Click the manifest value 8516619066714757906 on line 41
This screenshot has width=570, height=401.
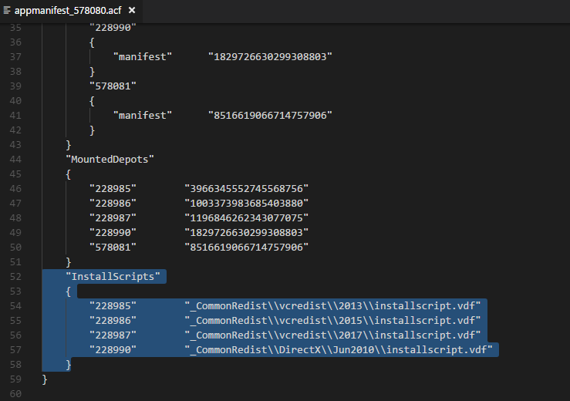270,115
